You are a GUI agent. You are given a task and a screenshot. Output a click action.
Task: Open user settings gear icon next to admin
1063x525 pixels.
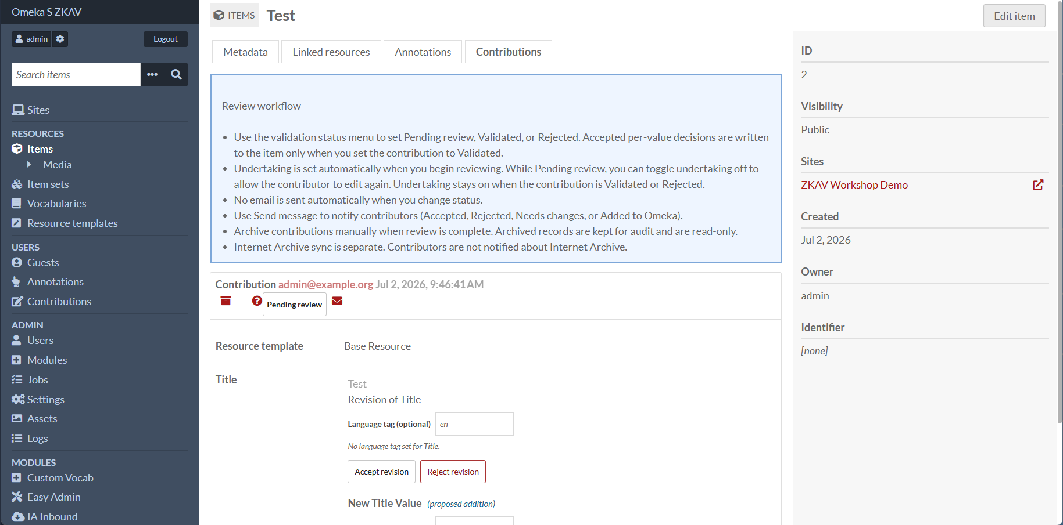coord(60,39)
